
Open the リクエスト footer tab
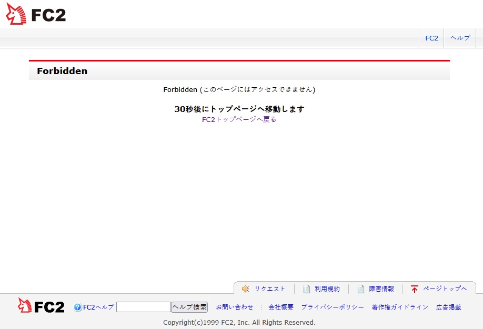tap(270, 289)
